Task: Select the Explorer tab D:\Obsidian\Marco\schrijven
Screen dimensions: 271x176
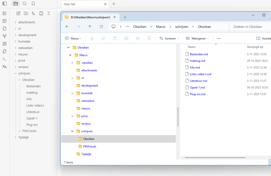Action: click(x=91, y=17)
